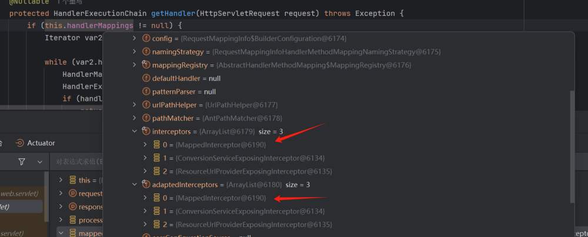Click 'patternParser = null' row
The image size is (588, 237).
[184, 92]
